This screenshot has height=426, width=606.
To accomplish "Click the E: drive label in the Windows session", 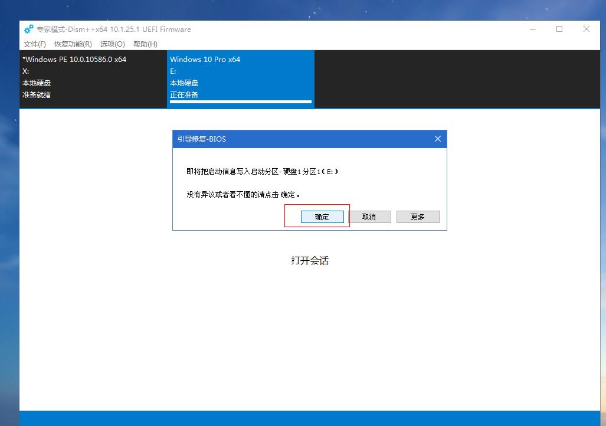I will [173, 71].
